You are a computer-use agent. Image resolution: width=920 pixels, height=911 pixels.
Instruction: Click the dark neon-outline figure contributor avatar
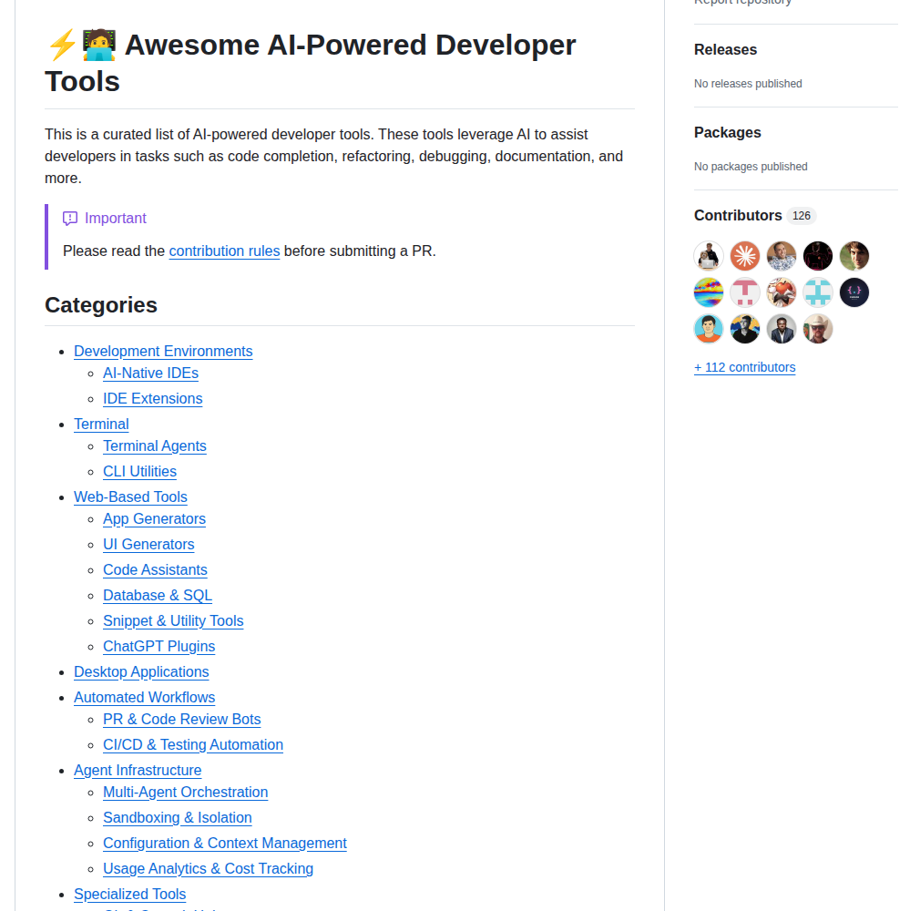tap(818, 256)
